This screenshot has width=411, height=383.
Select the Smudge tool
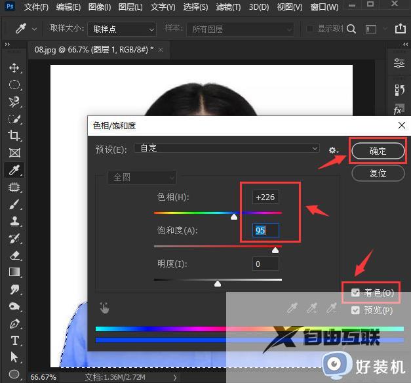click(14, 289)
